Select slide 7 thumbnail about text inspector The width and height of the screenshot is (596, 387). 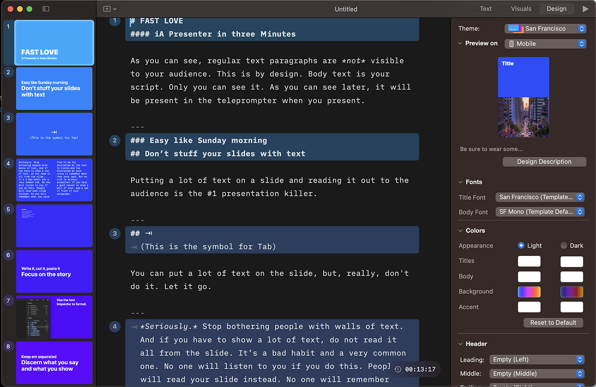pos(54,317)
